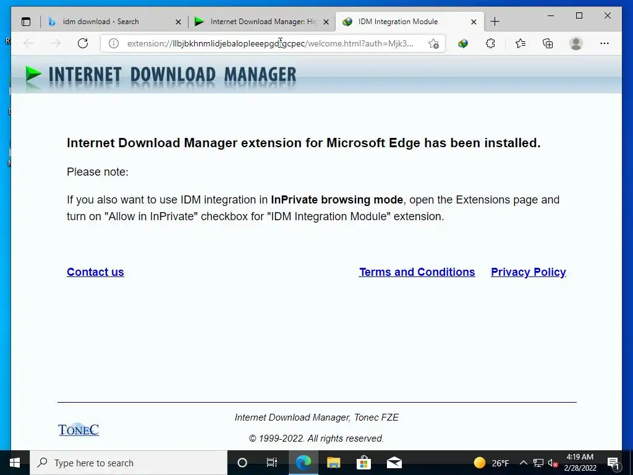Viewport: 633px width, 475px height.
Task: Add this page to favorites
Action: point(433,43)
